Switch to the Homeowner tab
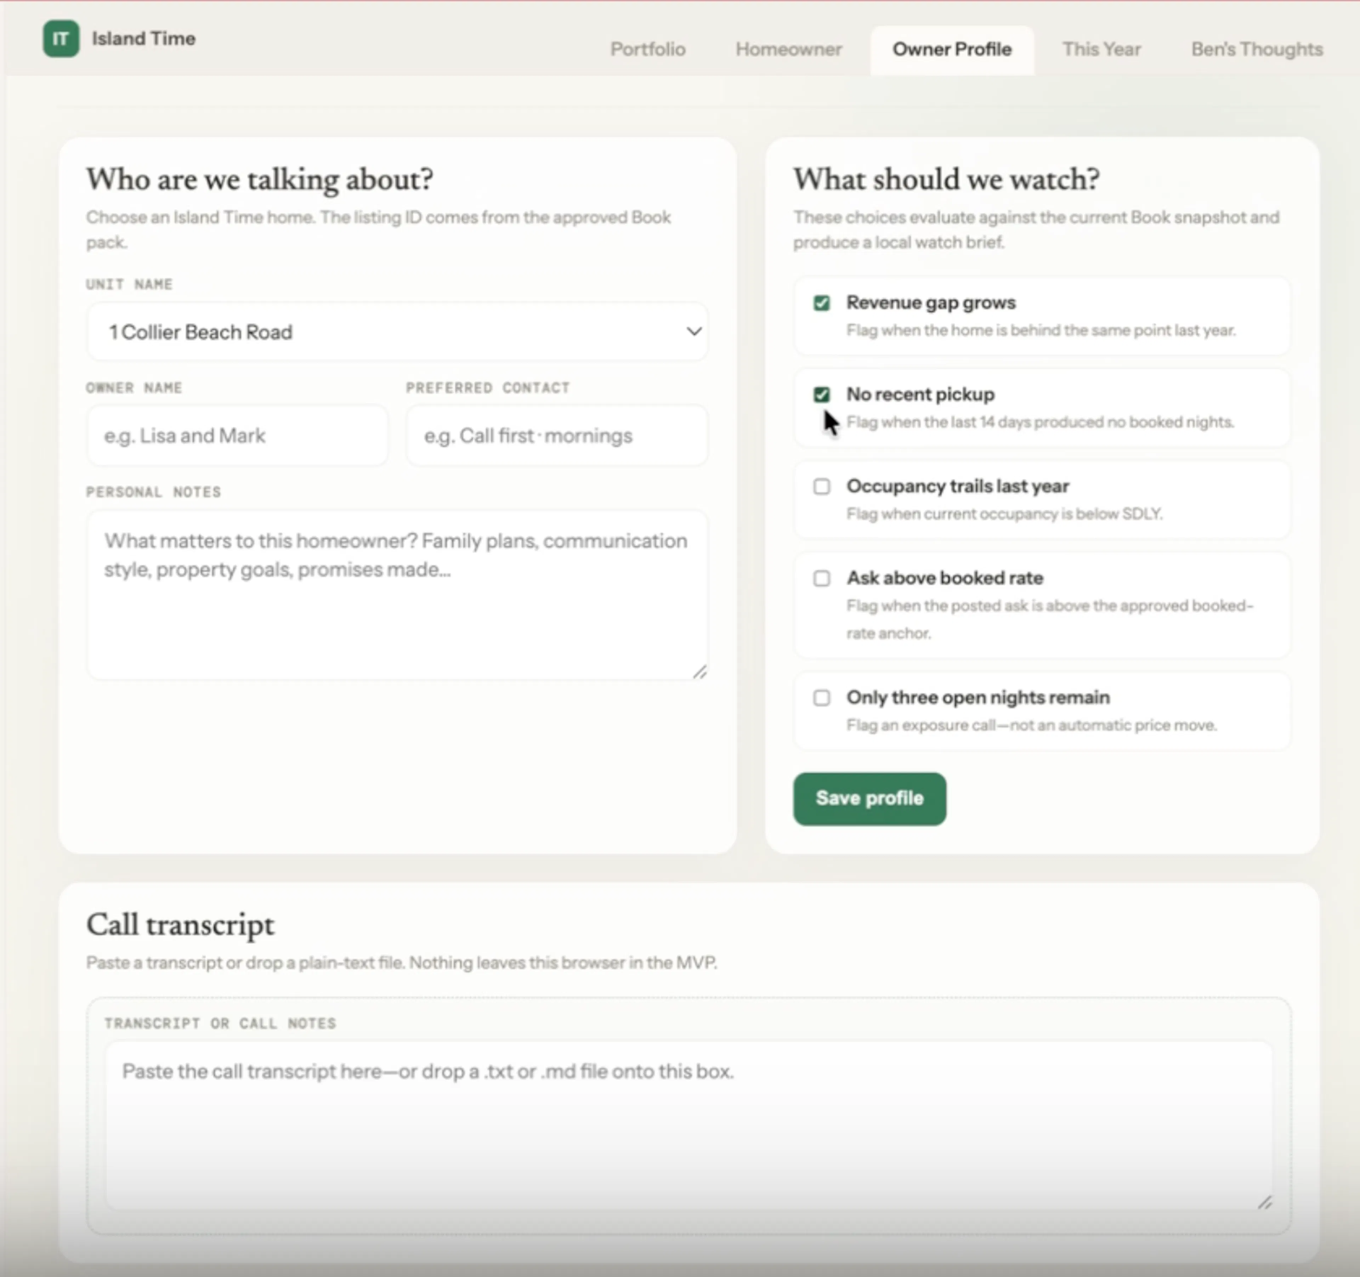1360x1277 pixels. tap(788, 49)
